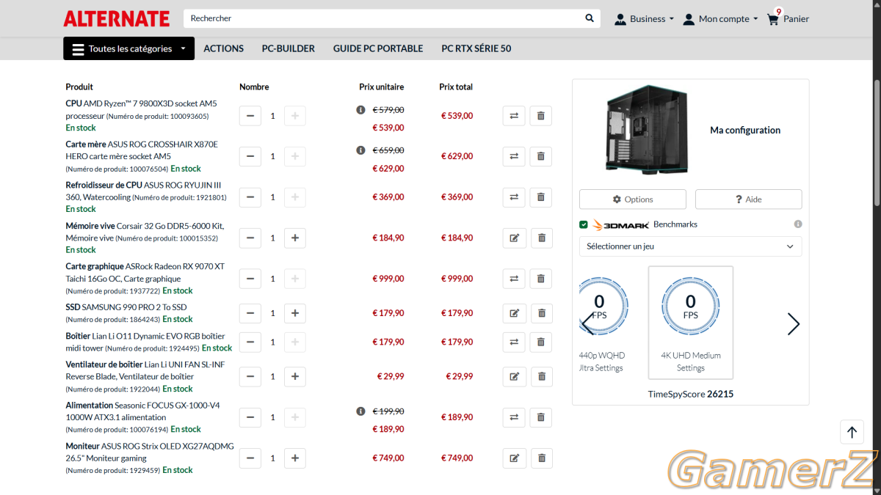
Task: Open PC RTX SÉRIE 50 page
Action: [x=476, y=48]
